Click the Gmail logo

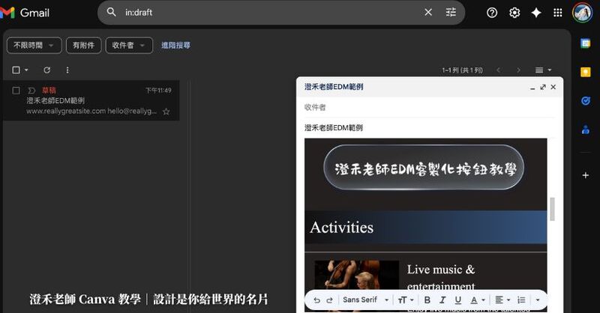click(x=25, y=13)
